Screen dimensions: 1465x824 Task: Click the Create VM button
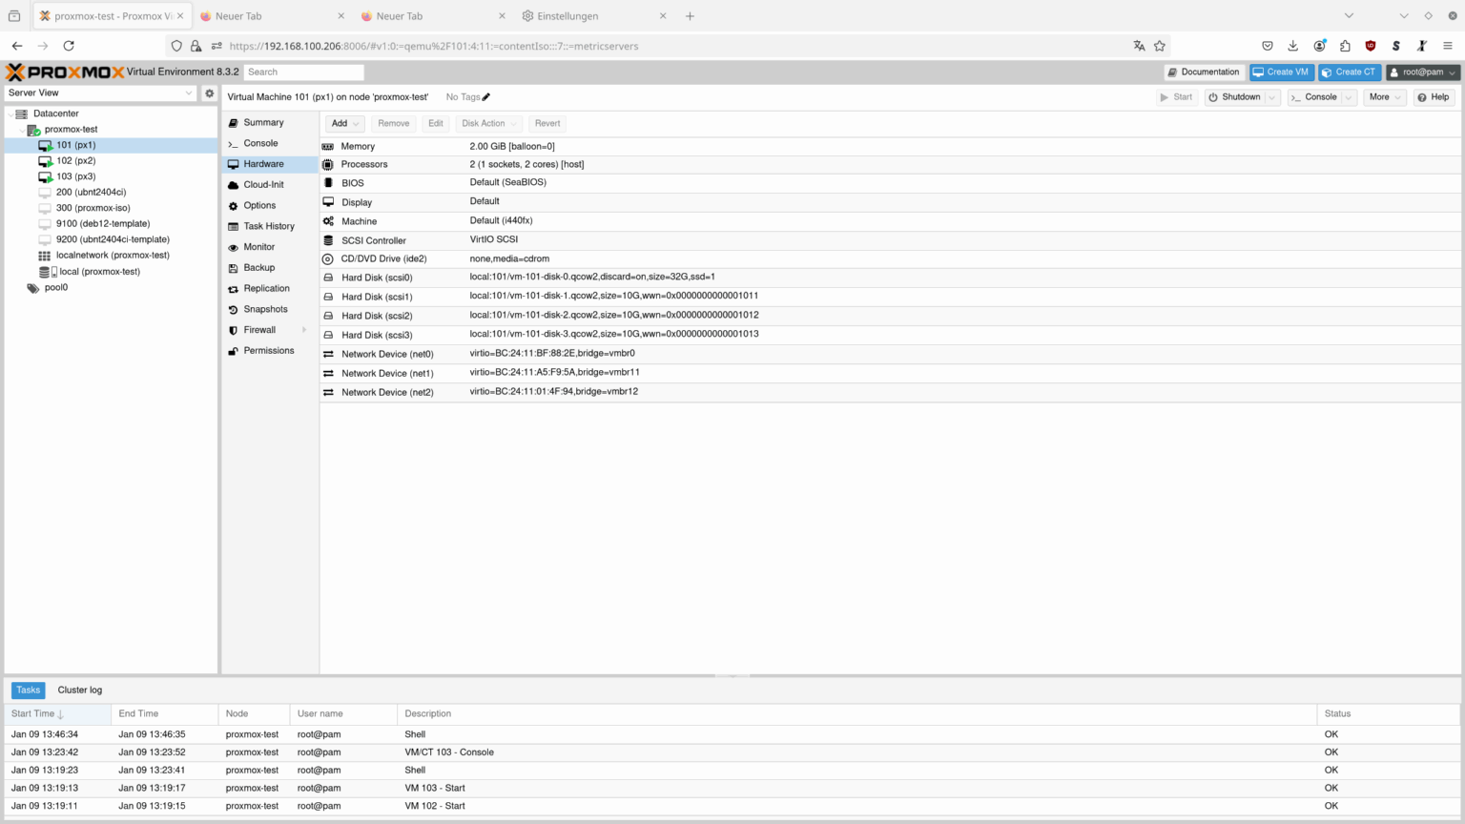click(1282, 72)
